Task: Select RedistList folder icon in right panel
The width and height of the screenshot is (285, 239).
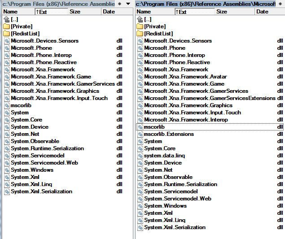Action: tap(140, 34)
